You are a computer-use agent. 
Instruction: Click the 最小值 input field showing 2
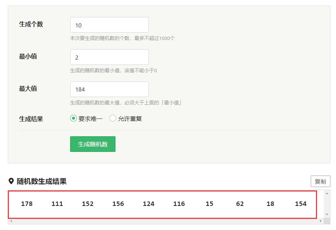pos(109,57)
